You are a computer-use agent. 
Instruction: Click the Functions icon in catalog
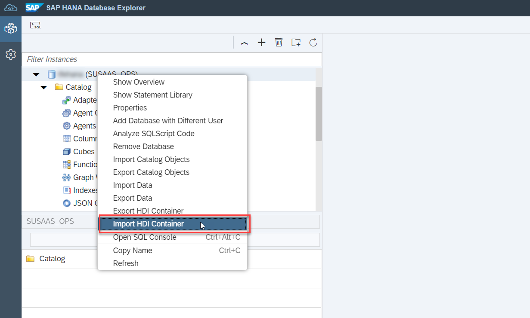tap(66, 165)
